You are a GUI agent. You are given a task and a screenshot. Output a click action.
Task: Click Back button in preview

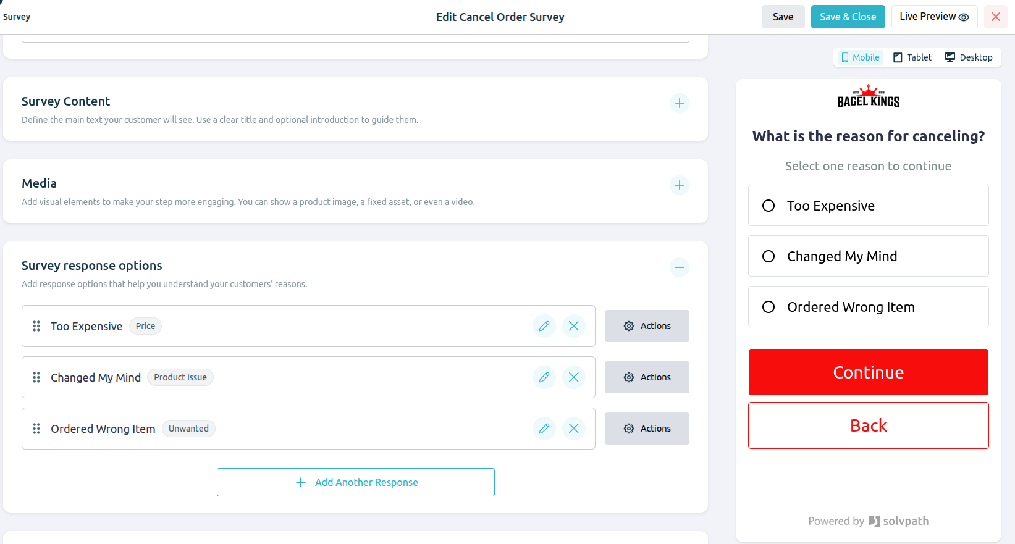point(869,425)
